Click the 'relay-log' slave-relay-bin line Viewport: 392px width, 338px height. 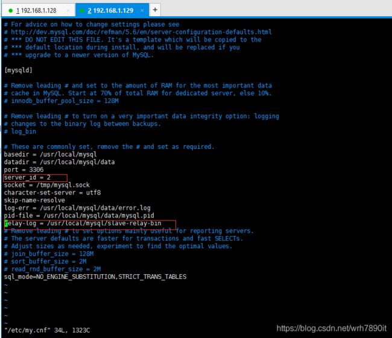83,223
